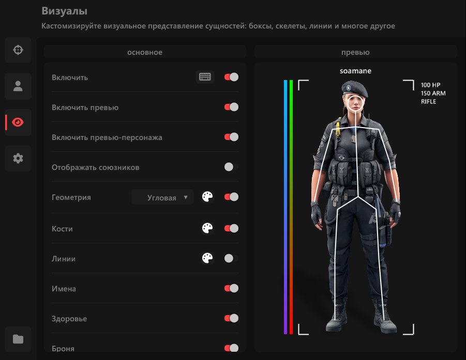Open the color palette for Линии

coord(207,258)
